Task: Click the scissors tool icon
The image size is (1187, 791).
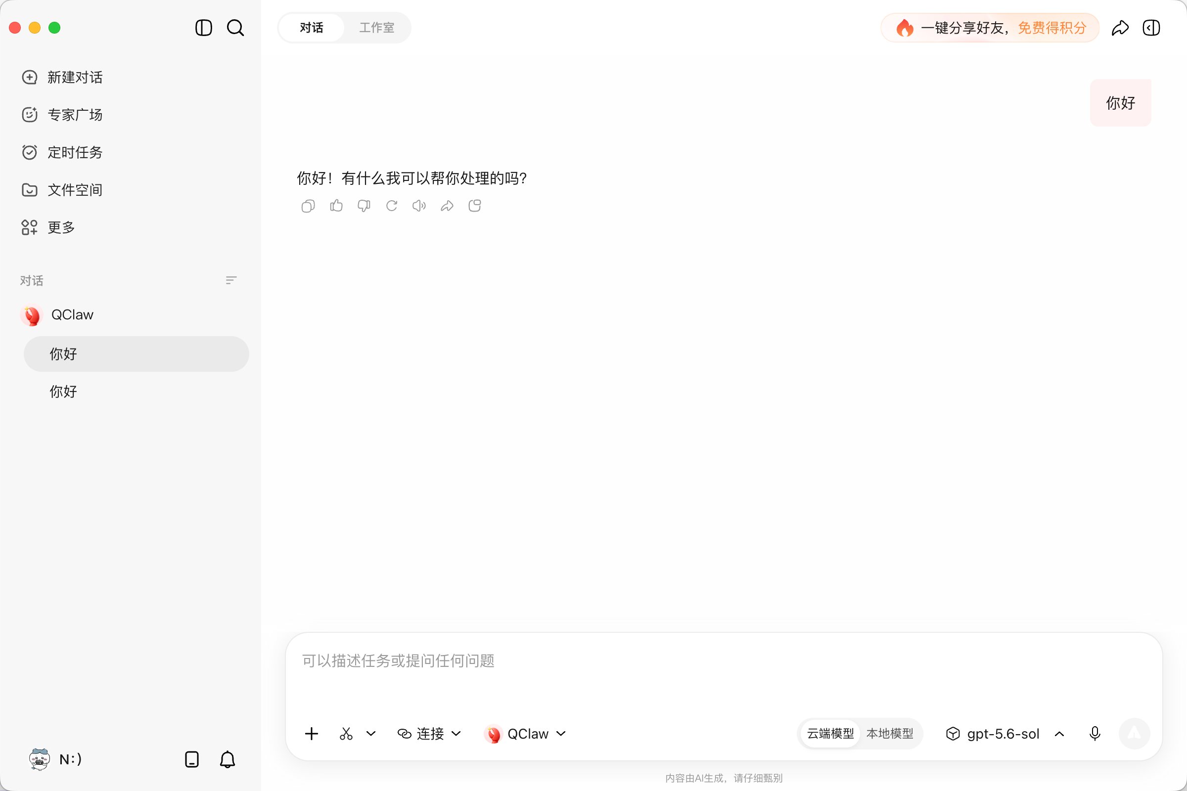Action: click(346, 734)
